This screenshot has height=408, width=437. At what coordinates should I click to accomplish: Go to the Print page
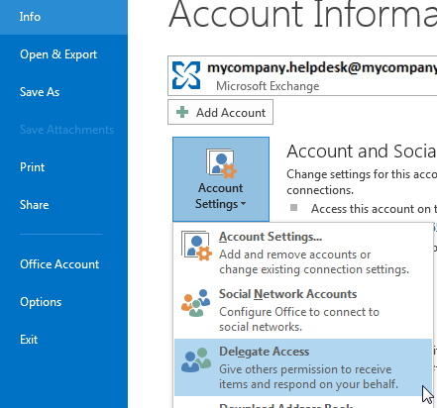(32, 167)
